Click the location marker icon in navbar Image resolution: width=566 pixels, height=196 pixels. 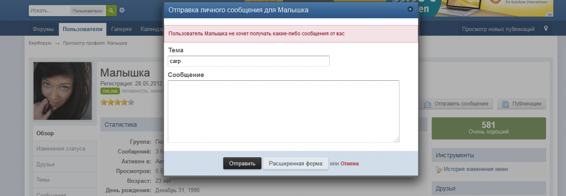546,29
